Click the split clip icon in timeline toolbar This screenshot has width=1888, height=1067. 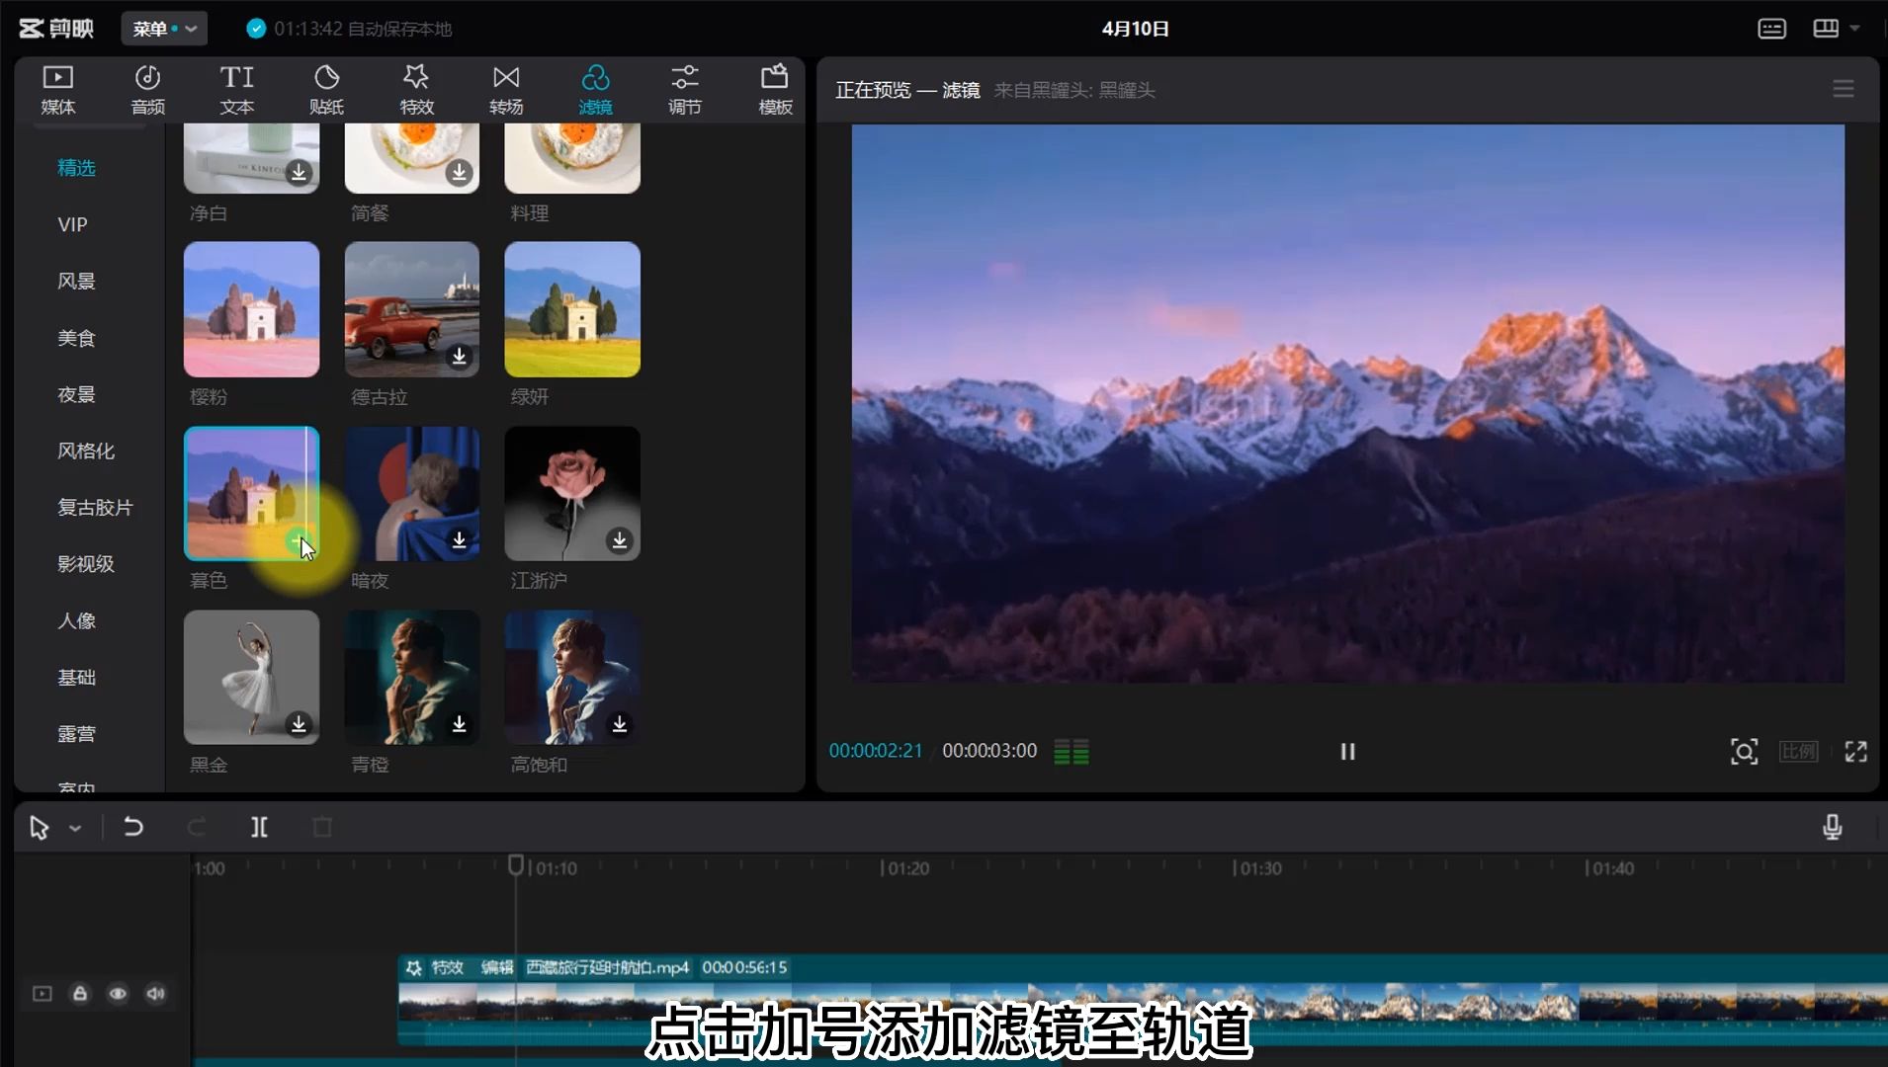[x=259, y=827]
